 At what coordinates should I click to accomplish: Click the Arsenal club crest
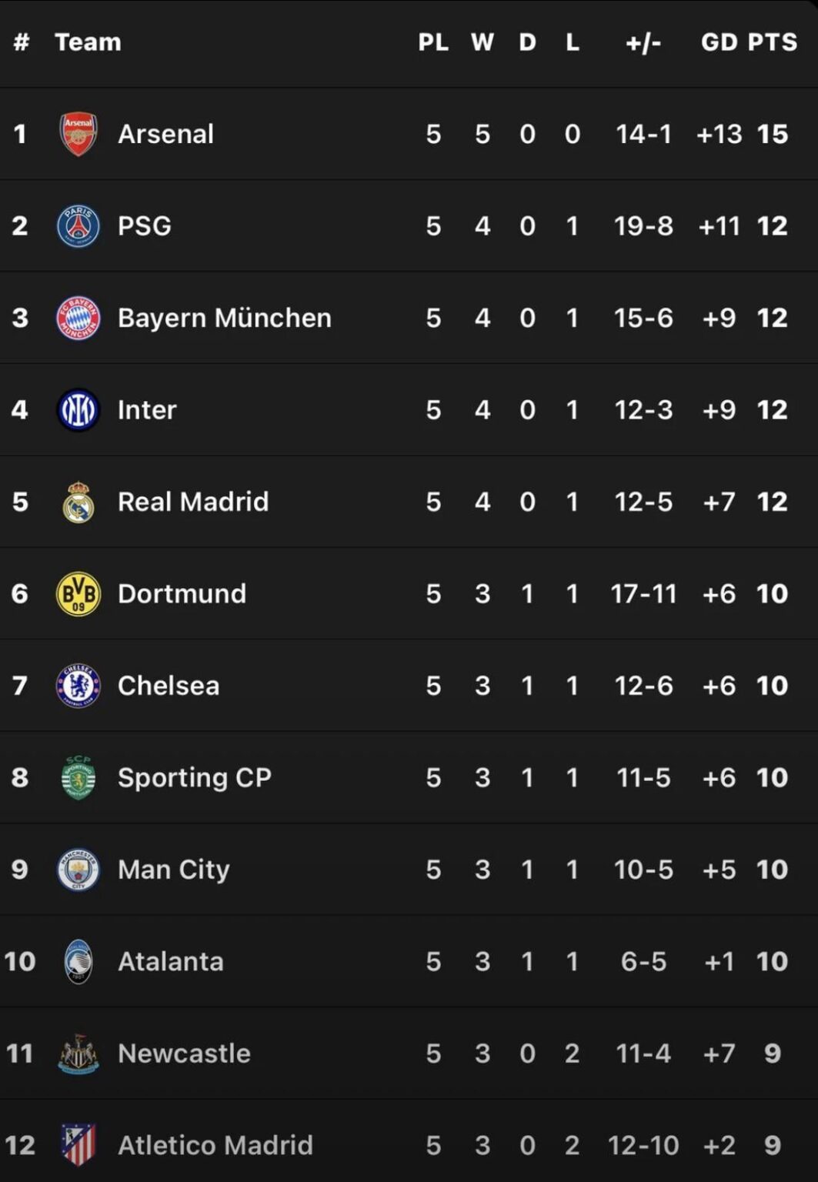click(x=78, y=133)
